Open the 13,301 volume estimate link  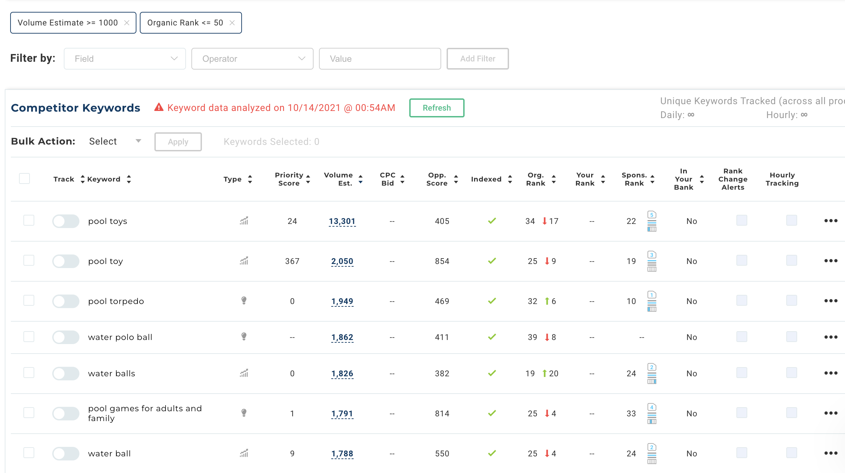(342, 221)
